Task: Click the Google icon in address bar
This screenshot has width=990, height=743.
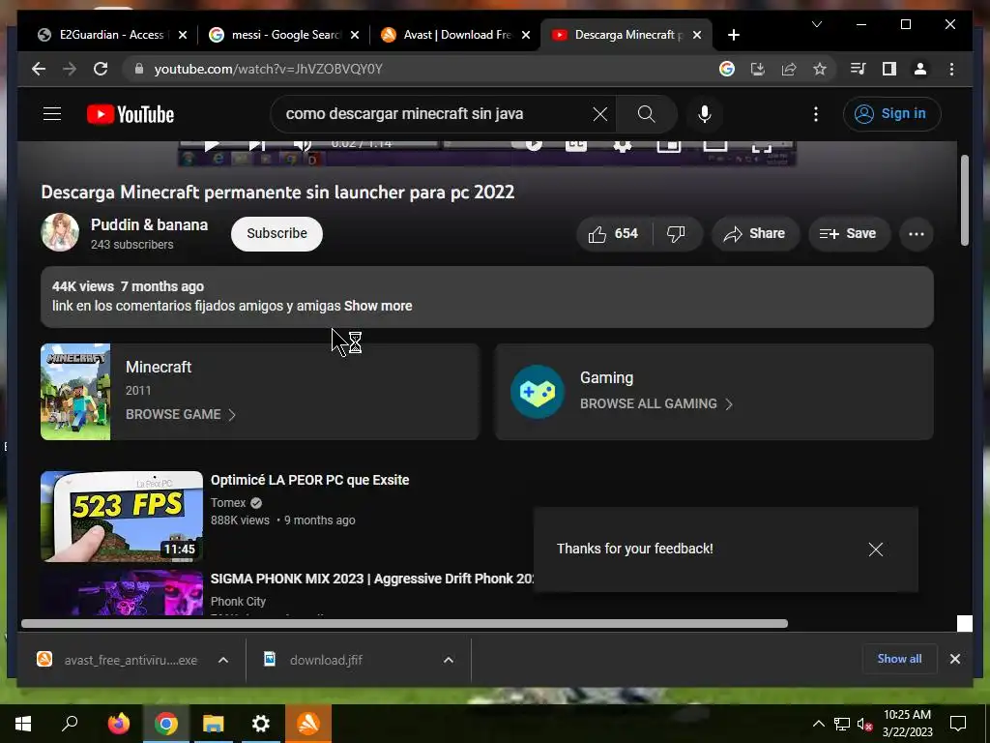Action: (727, 69)
